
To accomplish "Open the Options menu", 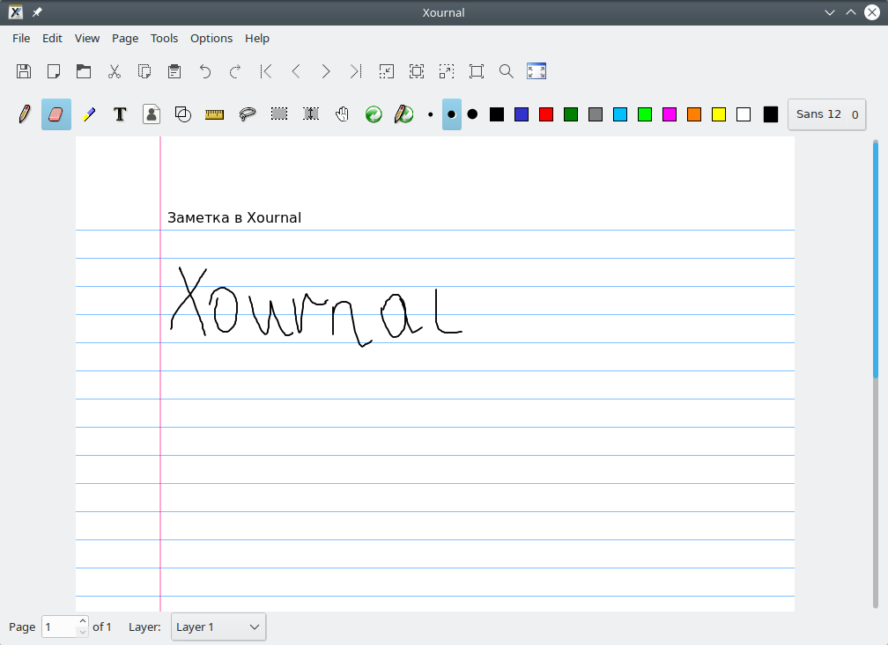I will pos(211,39).
